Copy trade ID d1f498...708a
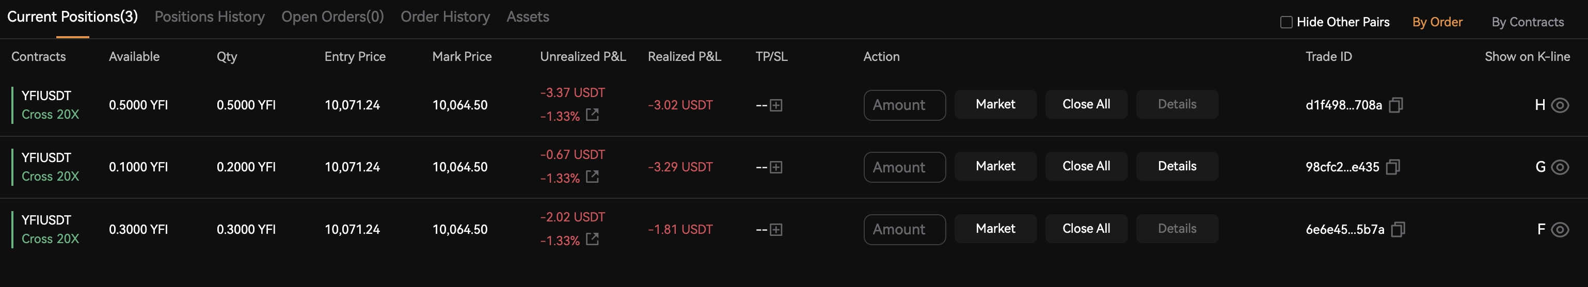 (x=1395, y=105)
